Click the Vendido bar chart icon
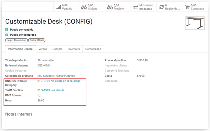 [x=59, y=7]
